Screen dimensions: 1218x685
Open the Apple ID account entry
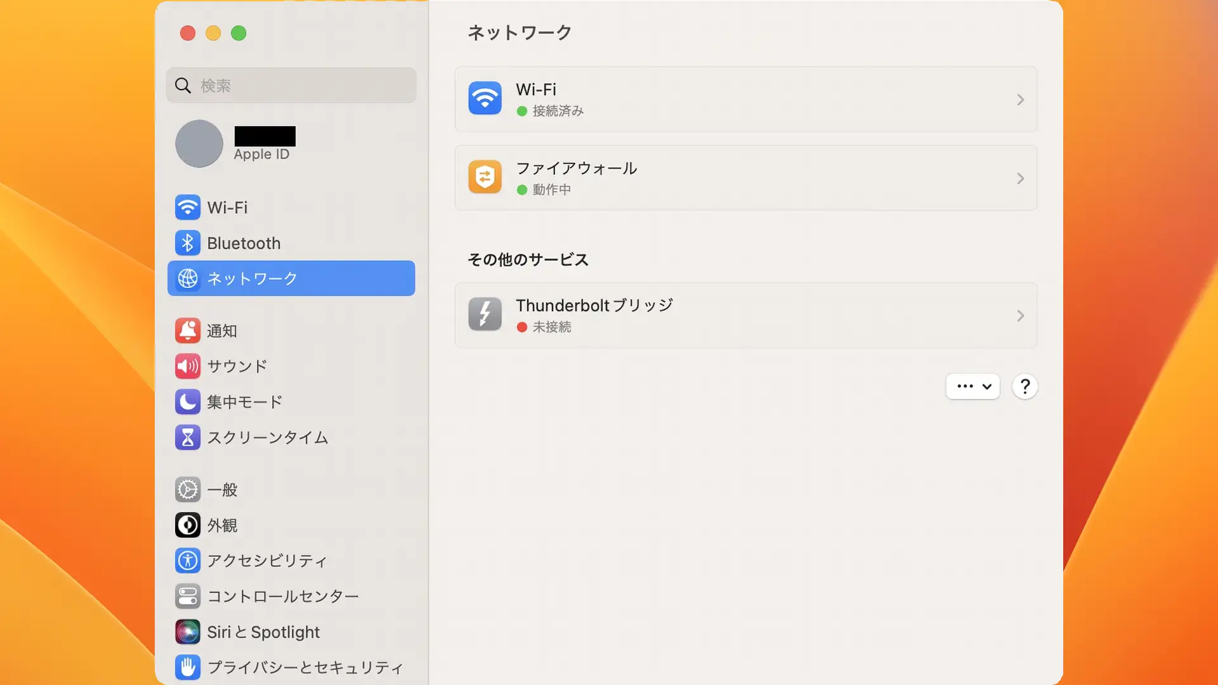(x=261, y=145)
